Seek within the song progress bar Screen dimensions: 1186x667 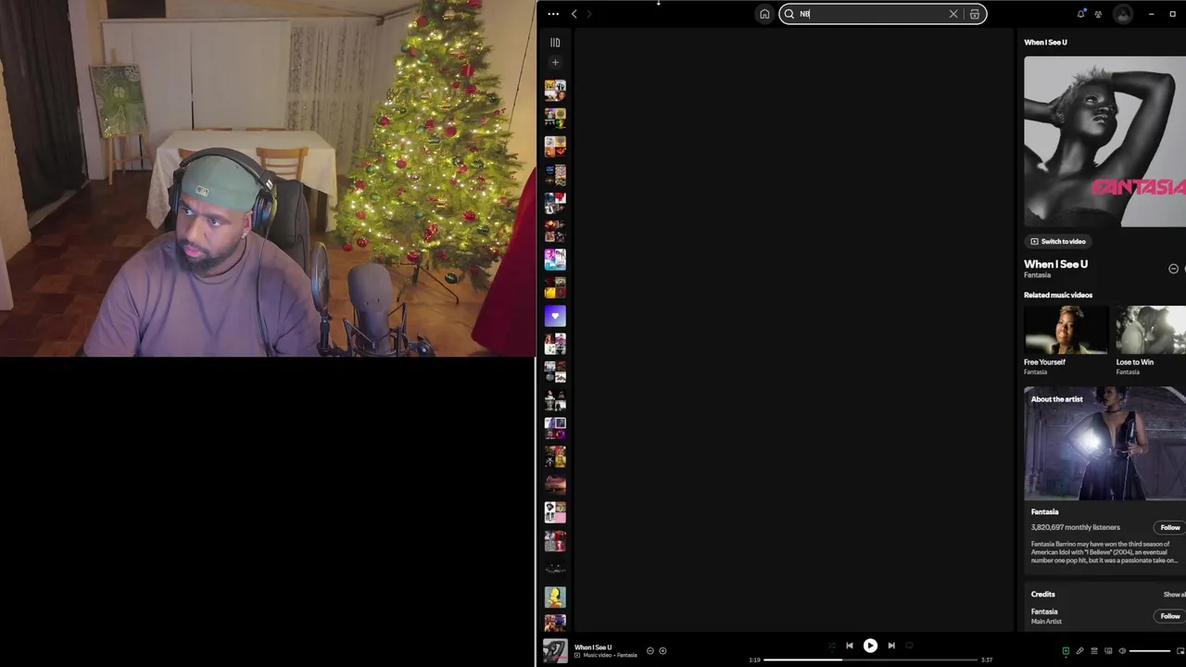(x=870, y=660)
